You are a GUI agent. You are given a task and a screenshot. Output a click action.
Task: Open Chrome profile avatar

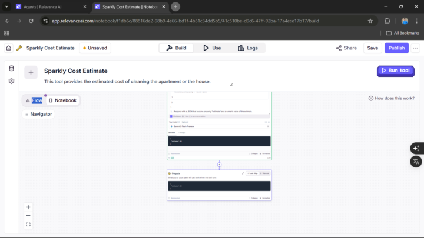click(x=405, y=21)
